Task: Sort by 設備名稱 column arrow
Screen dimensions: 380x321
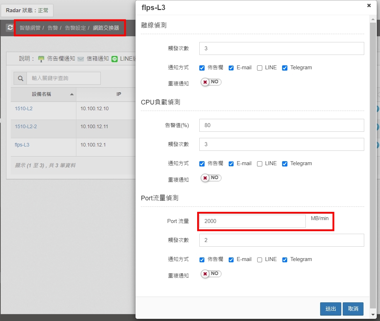Action: click(72, 94)
